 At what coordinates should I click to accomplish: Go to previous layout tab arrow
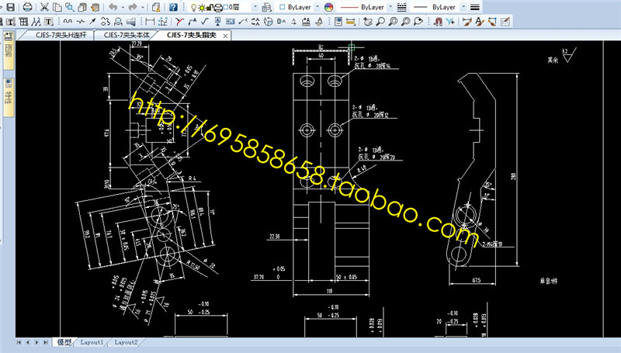tap(28, 342)
